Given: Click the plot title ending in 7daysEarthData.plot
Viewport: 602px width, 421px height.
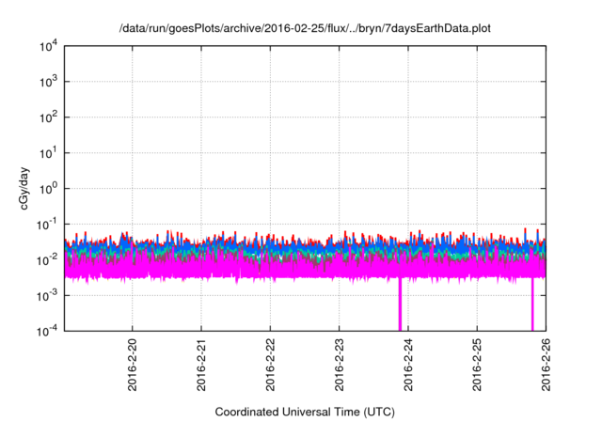Looking at the screenshot, I should click(305, 28).
